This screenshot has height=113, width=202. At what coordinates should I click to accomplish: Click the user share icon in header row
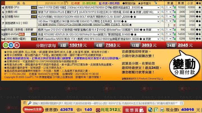[155, 3]
